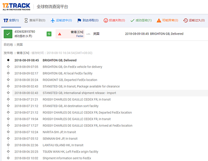Viewport: 208px width, 161px height.
Task: Select the STANSTED International shipment release row
Action: 110,93
